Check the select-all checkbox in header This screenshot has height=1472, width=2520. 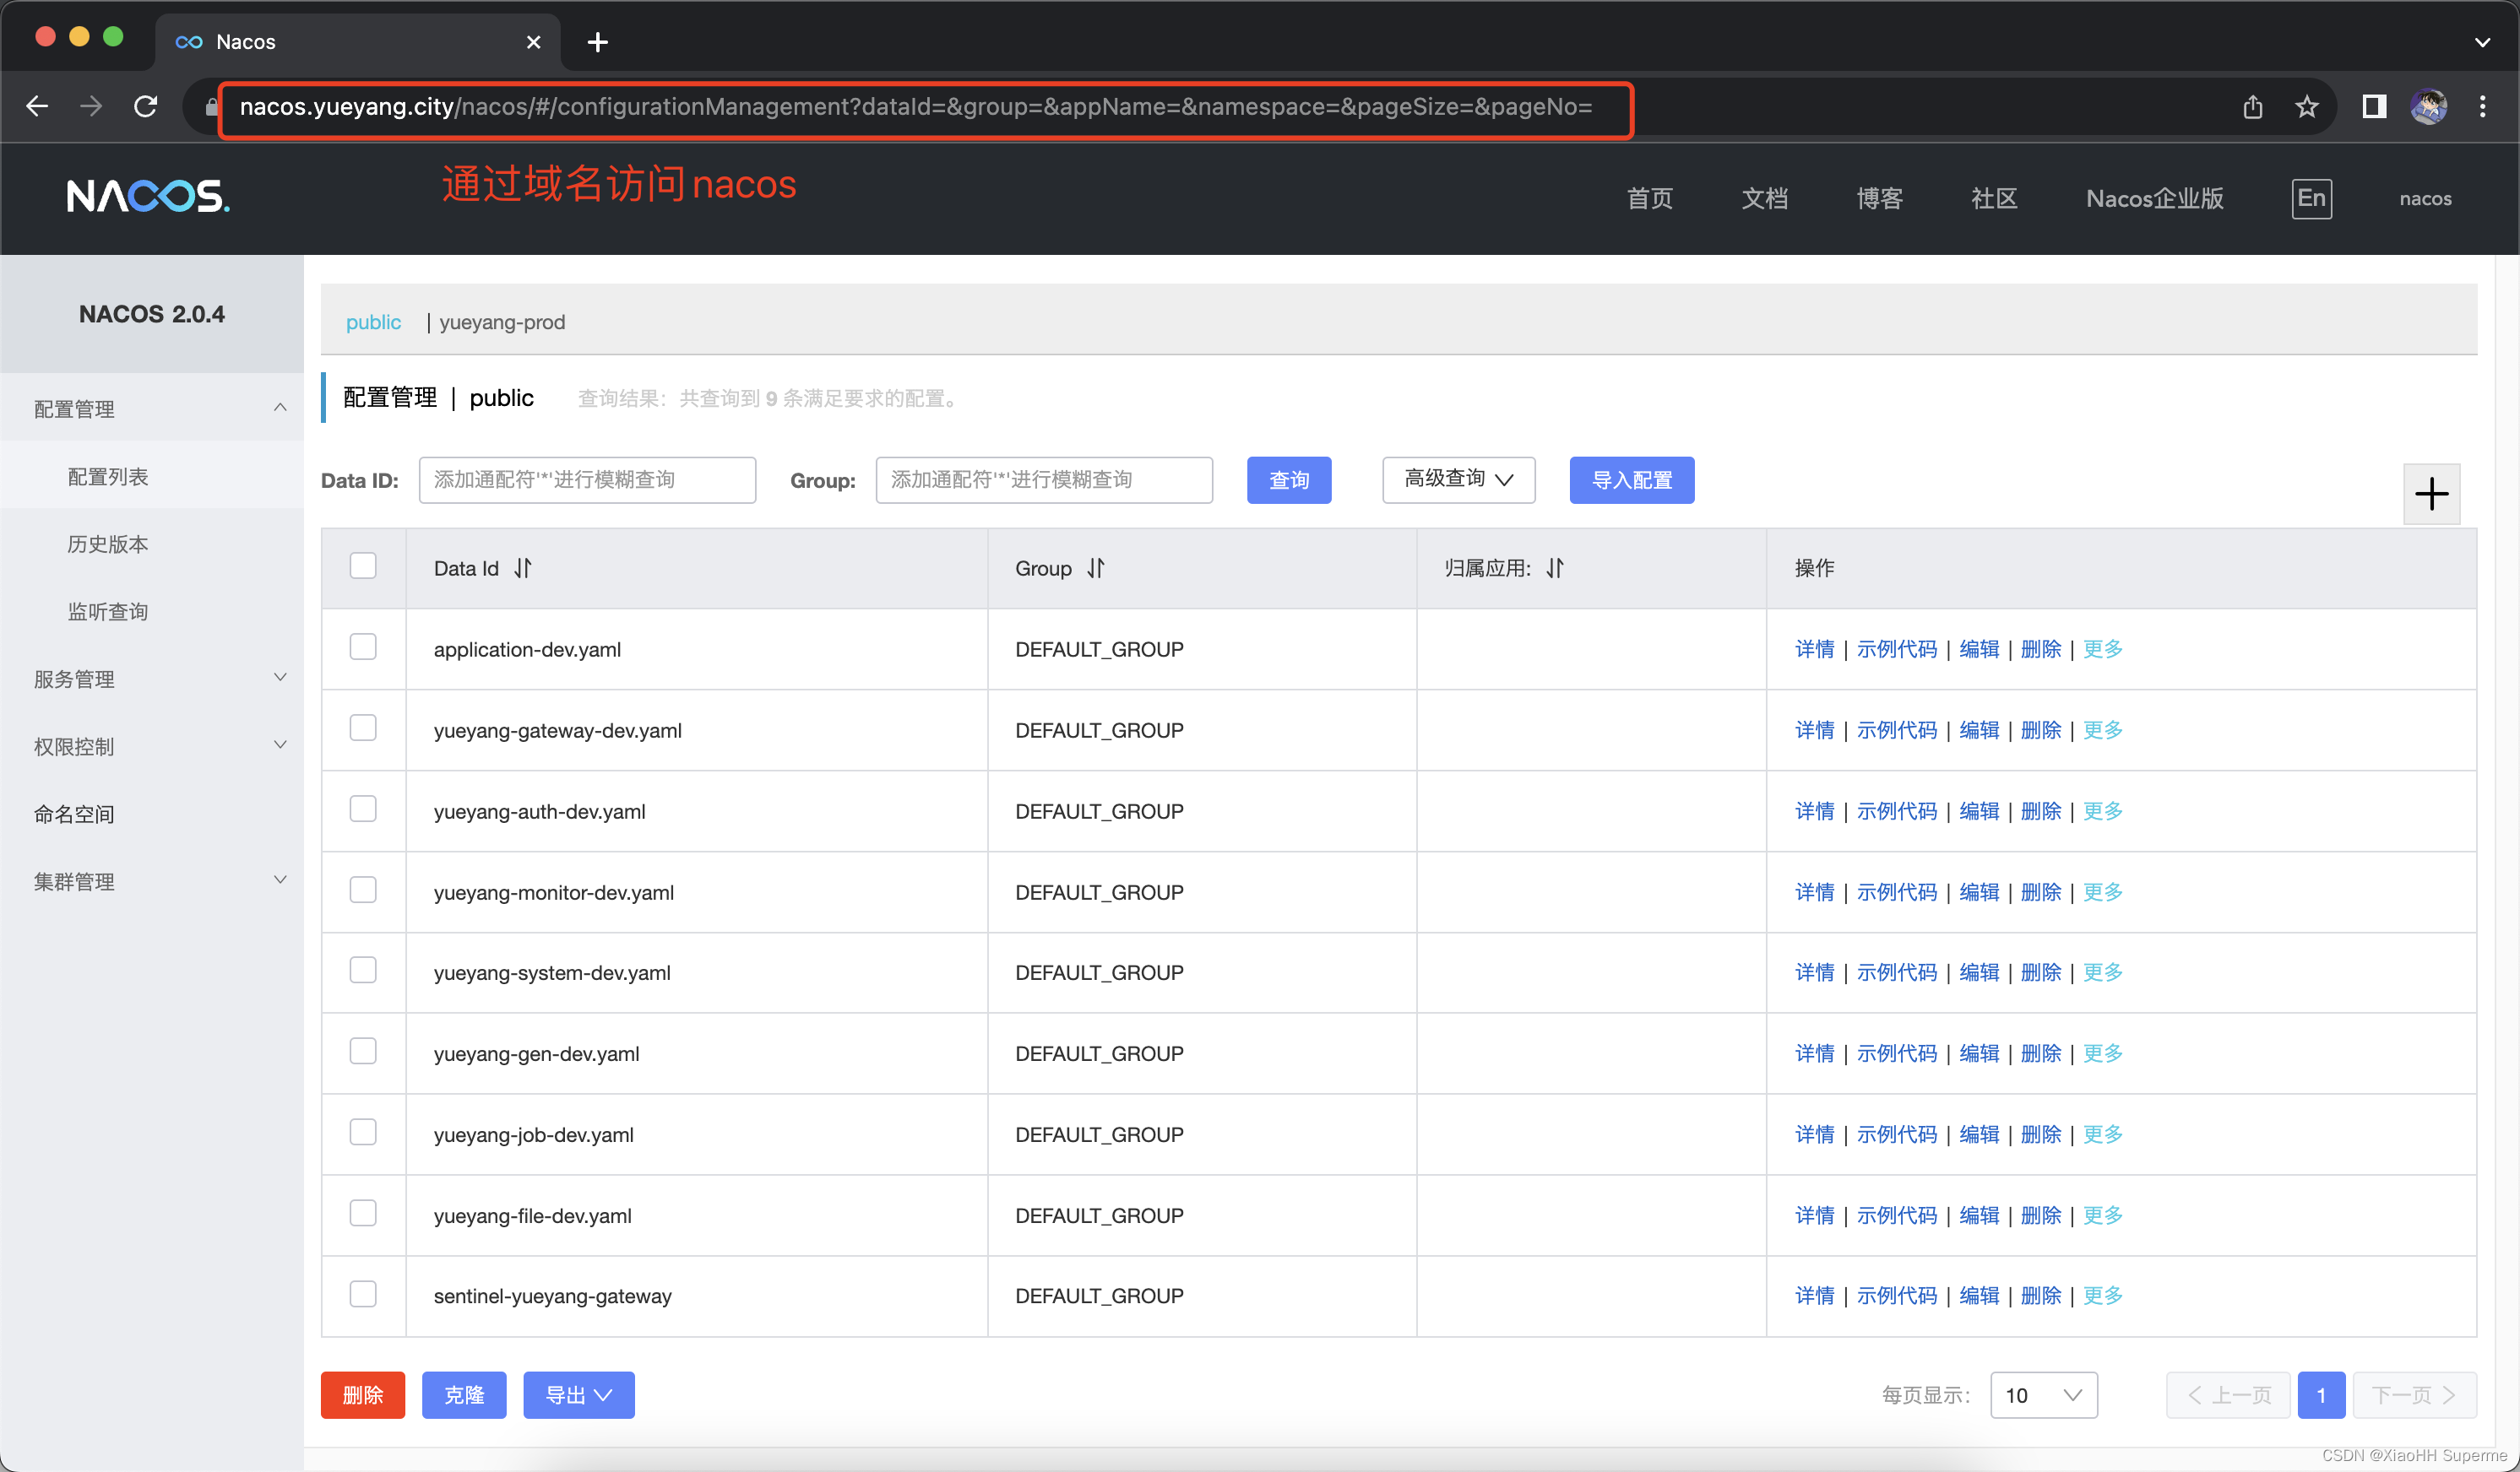tap(363, 566)
